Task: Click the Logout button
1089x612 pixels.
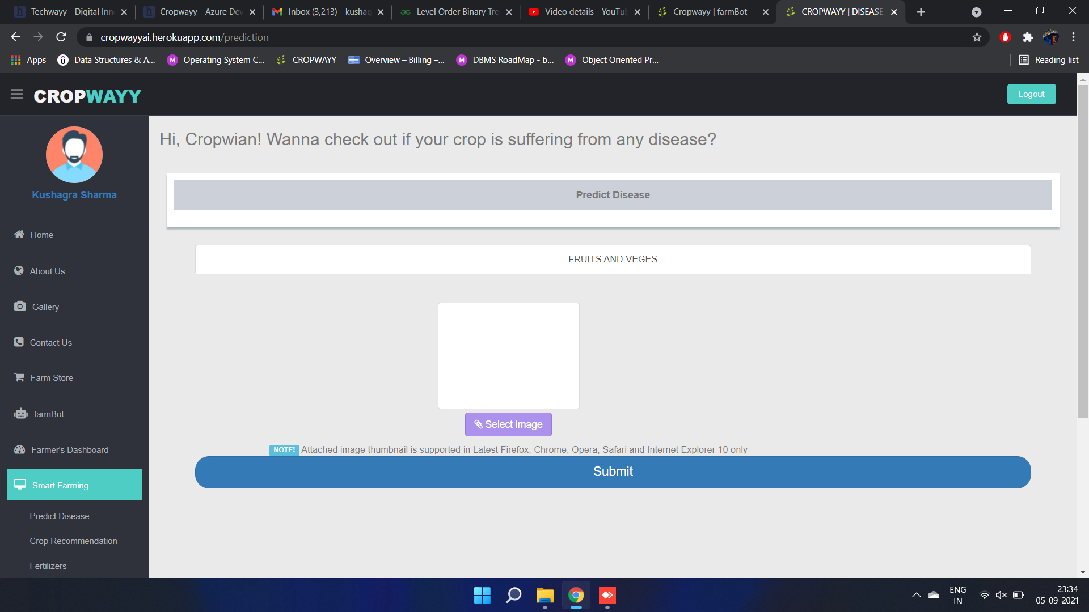Action: pyautogui.click(x=1031, y=94)
